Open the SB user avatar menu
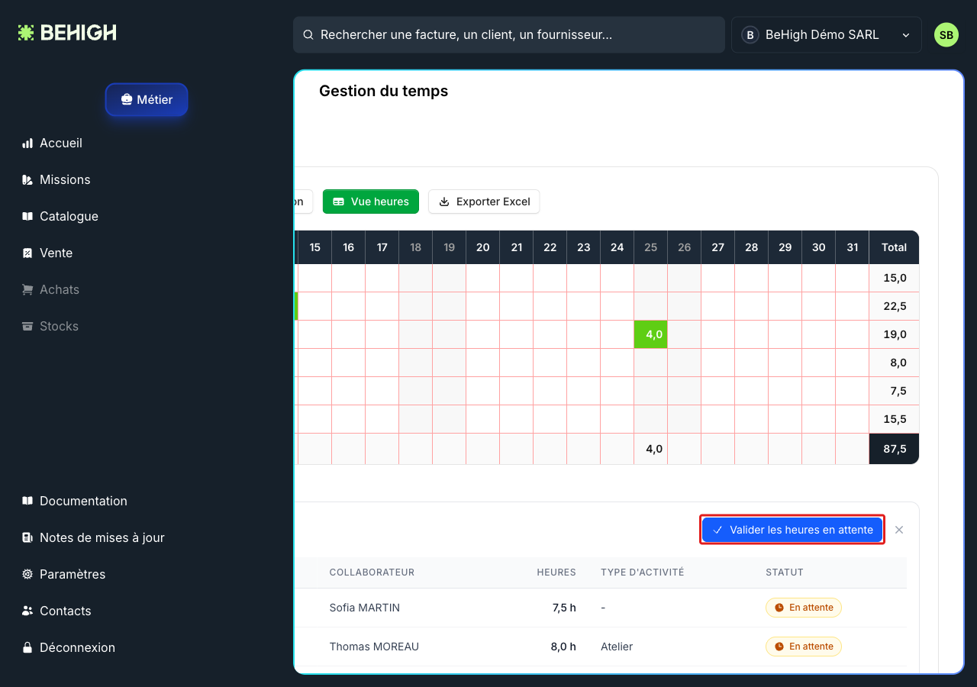The width and height of the screenshot is (977, 687). click(x=946, y=35)
